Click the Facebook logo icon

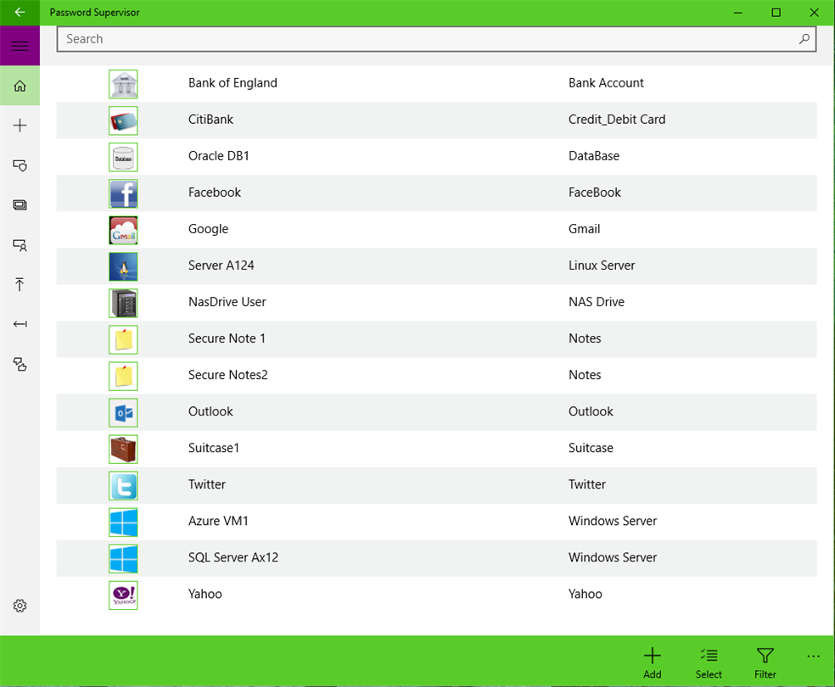click(x=123, y=193)
